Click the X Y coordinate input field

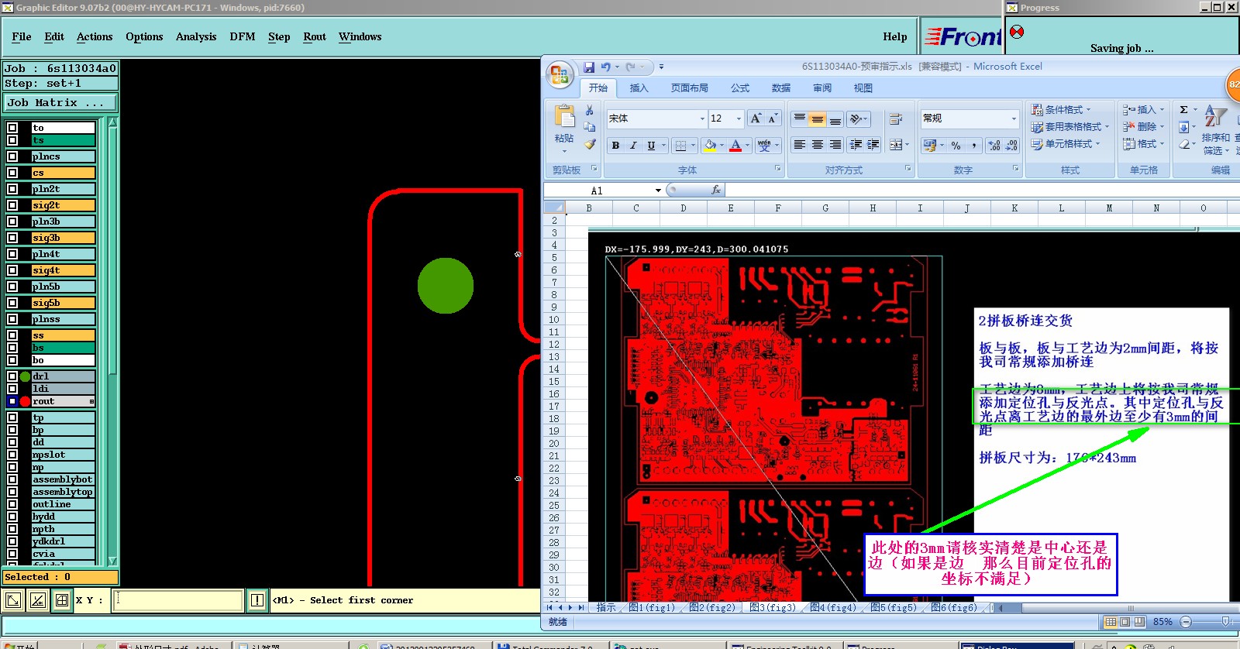(177, 600)
